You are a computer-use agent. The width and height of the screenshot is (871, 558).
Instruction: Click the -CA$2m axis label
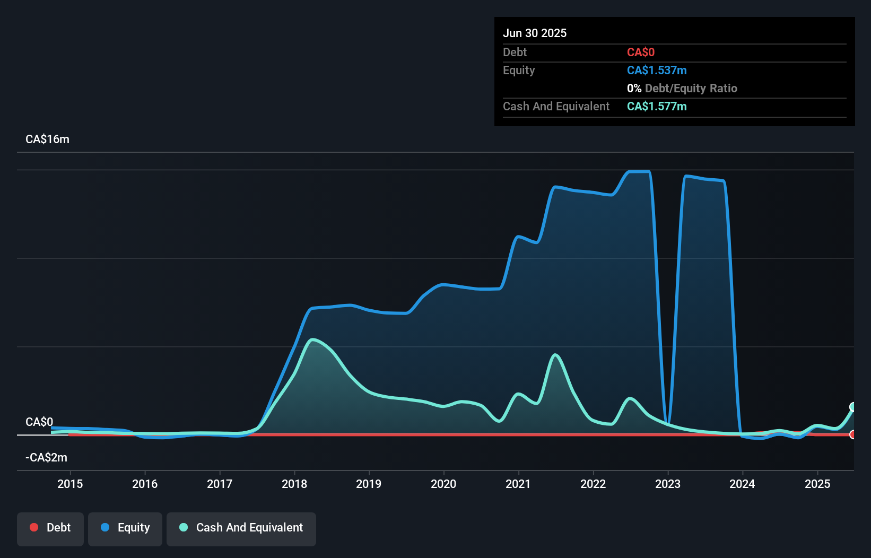(46, 457)
